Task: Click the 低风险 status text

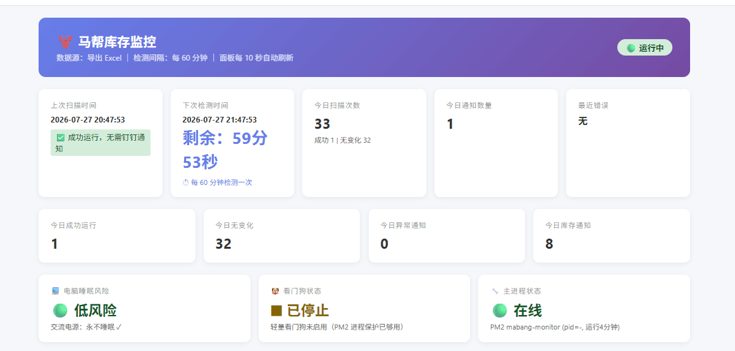Action: [95, 311]
